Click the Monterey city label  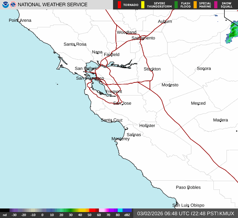(x=120, y=139)
